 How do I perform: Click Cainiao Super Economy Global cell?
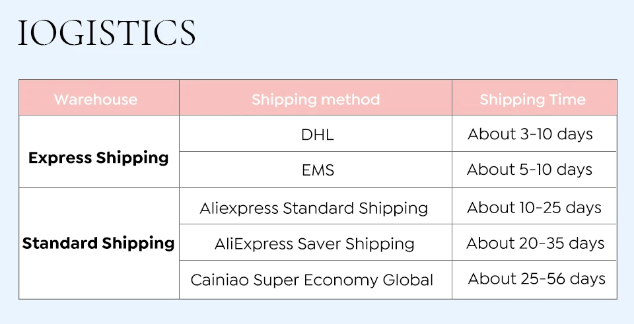[312, 280]
